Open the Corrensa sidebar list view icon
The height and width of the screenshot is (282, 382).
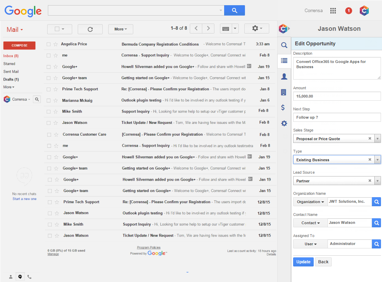coord(284,61)
